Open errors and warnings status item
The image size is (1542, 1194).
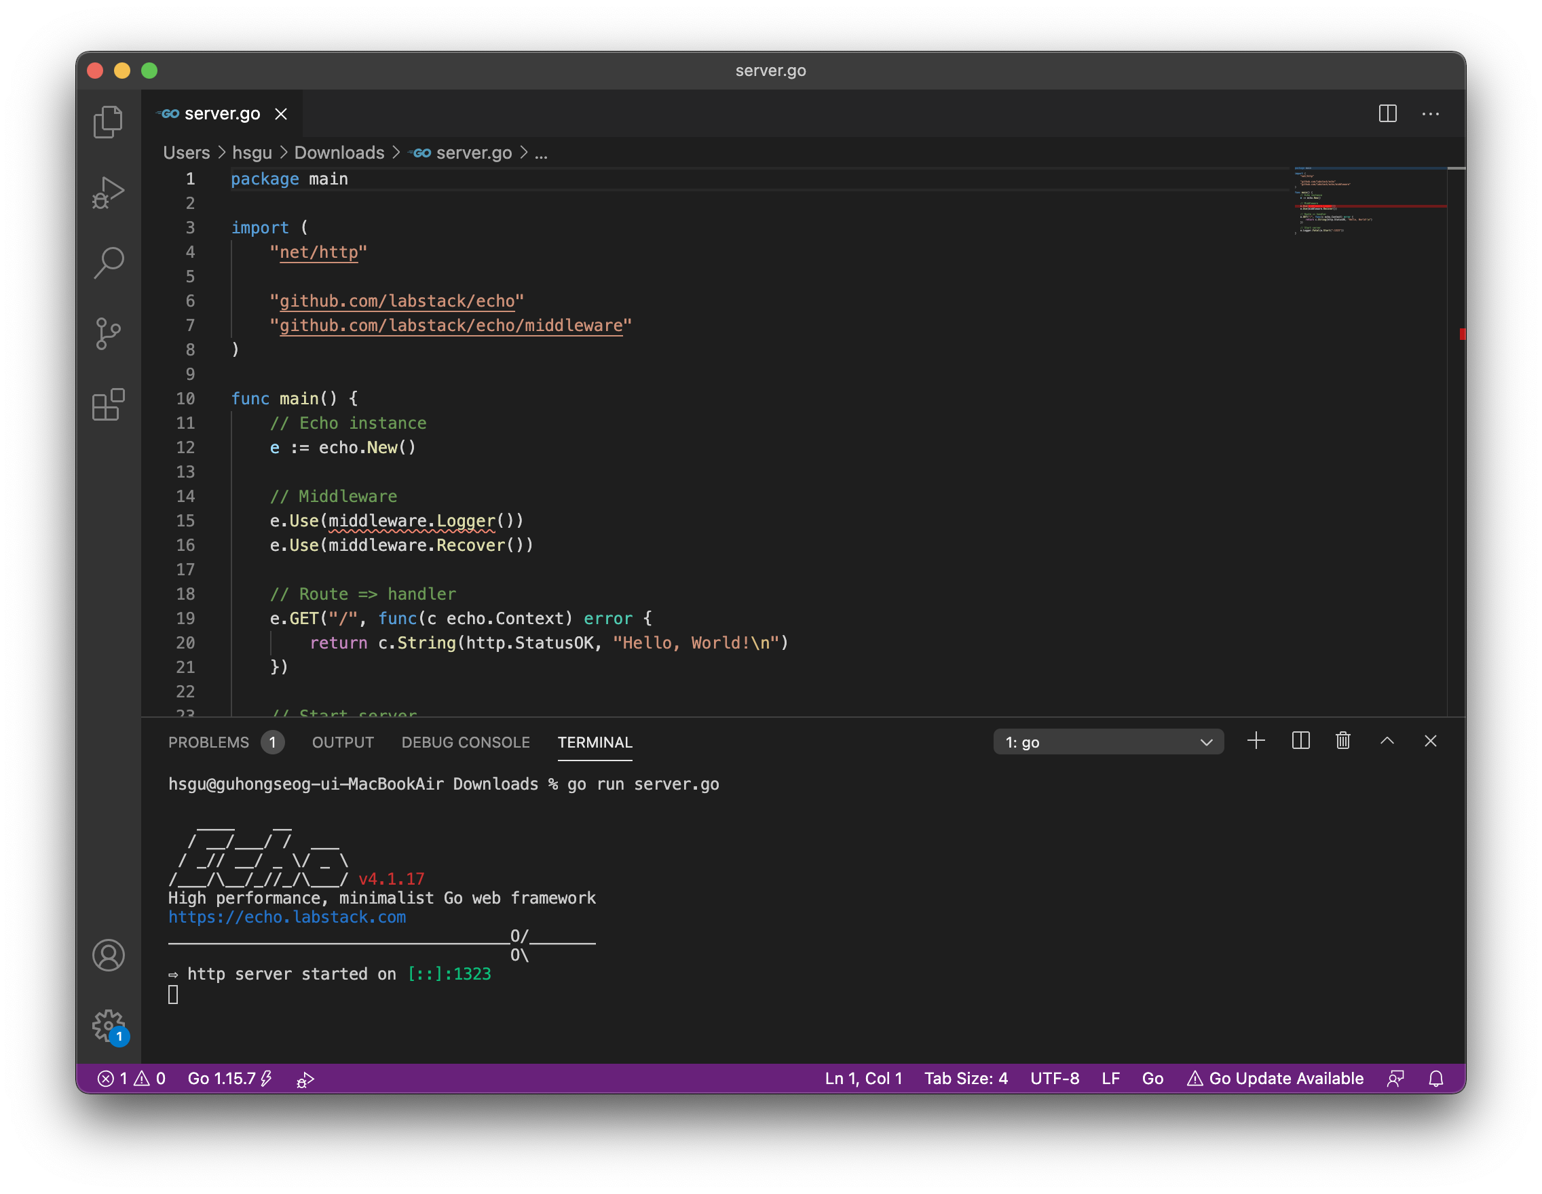tap(131, 1078)
